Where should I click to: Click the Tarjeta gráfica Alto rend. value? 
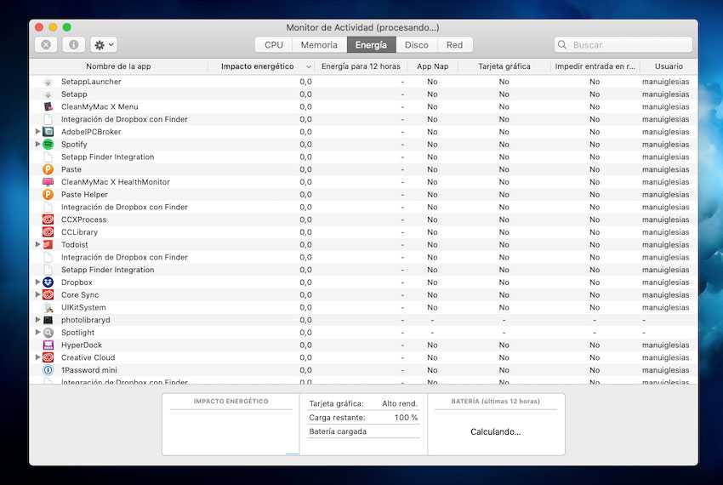399,404
